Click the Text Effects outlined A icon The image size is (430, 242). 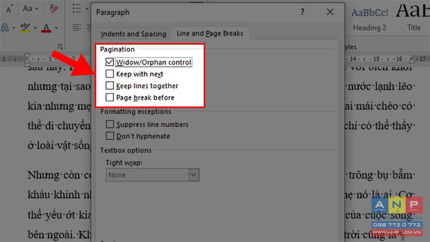pyautogui.click(x=5, y=28)
